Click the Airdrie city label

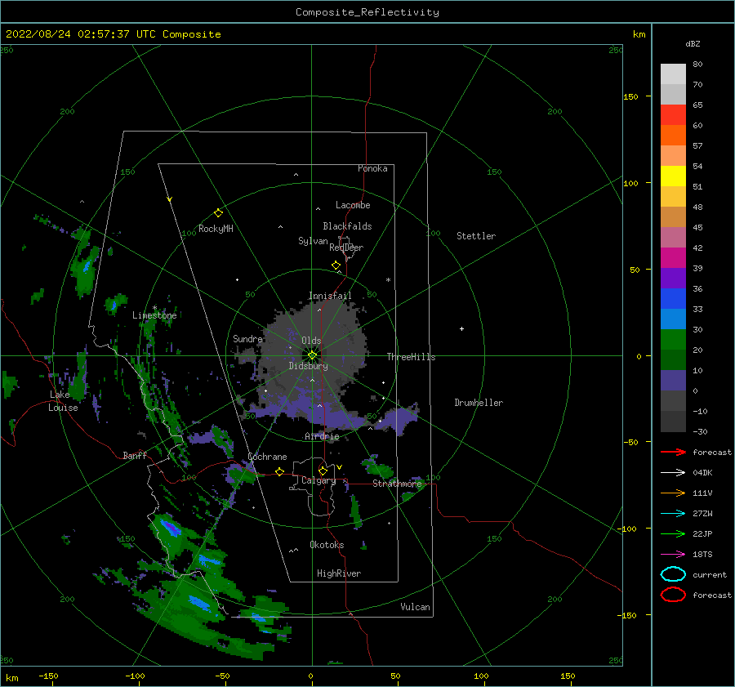click(x=322, y=436)
